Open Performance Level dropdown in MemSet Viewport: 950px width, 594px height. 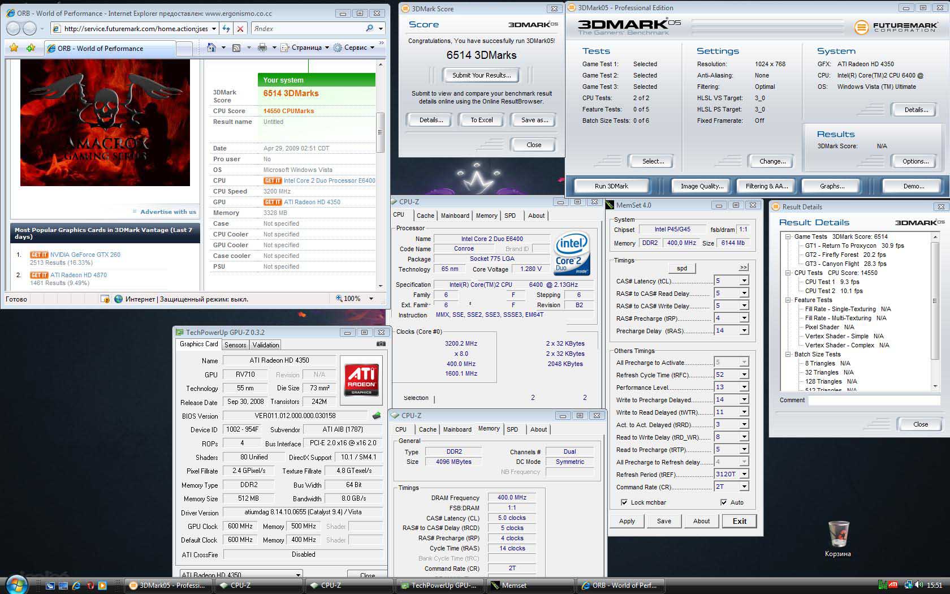[744, 387]
